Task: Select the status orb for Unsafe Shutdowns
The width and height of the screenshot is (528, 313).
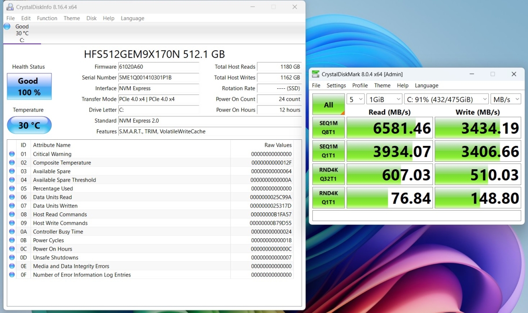Action: click(x=12, y=258)
